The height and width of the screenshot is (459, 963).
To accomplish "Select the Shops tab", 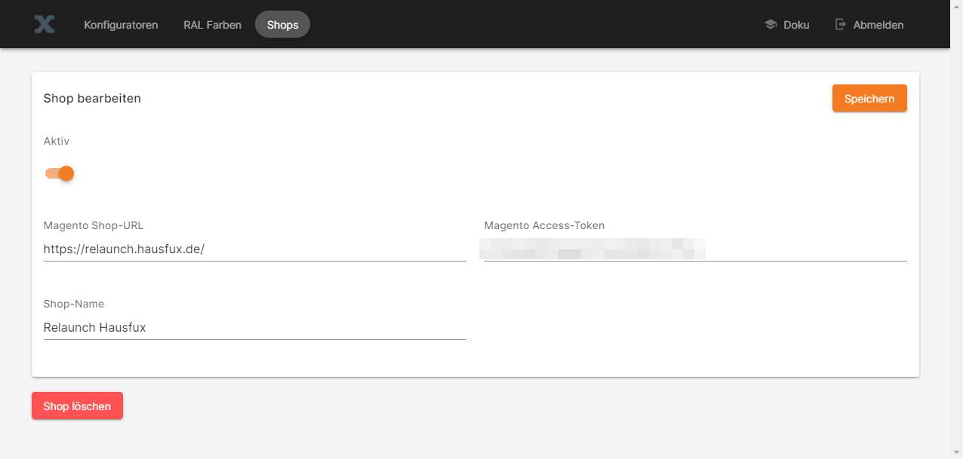I will [x=282, y=25].
